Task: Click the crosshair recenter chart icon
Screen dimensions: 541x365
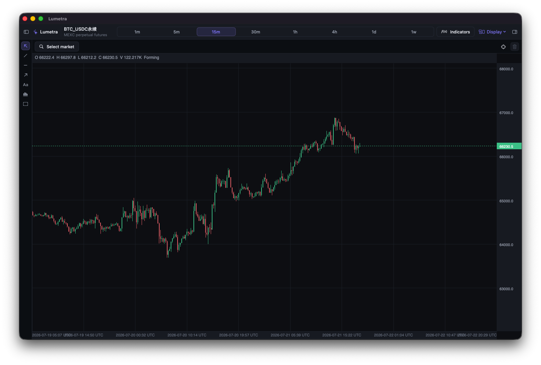Action: [x=503, y=47]
